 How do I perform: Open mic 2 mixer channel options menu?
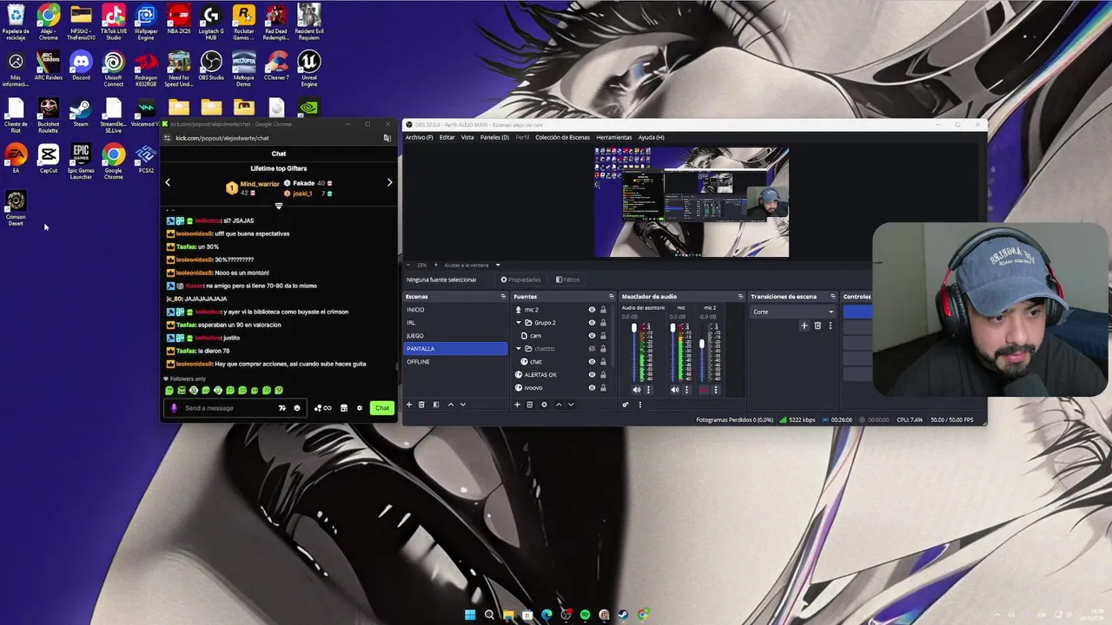pyautogui.click(x=716, y=390)
